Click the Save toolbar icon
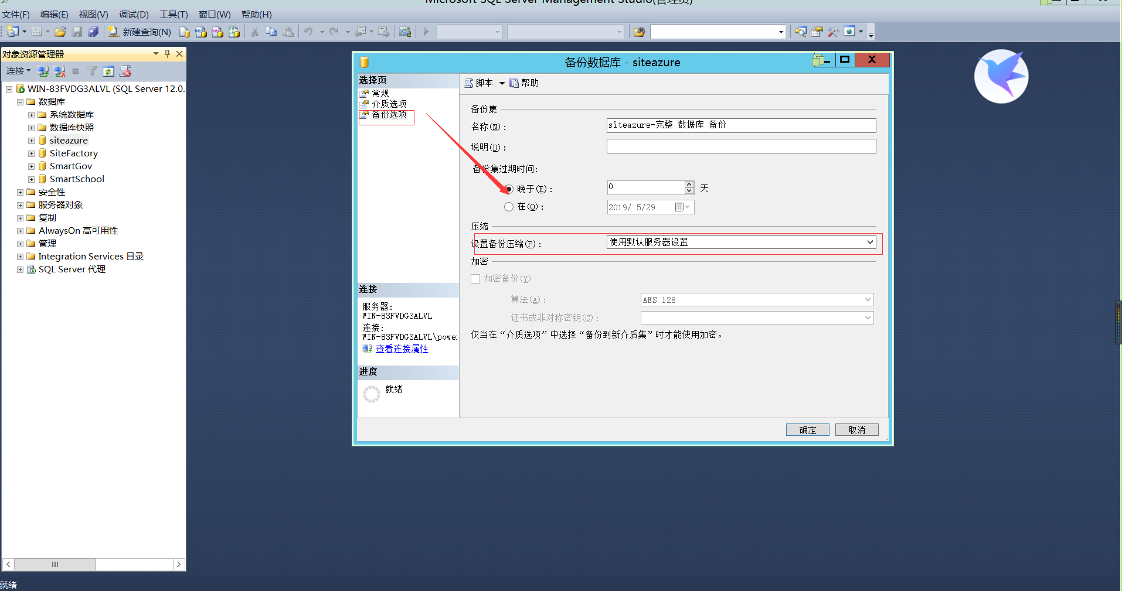 coord(77,32)
